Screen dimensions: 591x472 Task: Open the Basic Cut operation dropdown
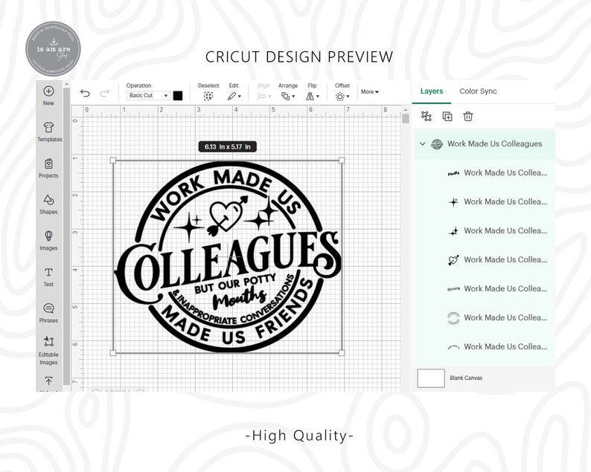tap(148, 96)
